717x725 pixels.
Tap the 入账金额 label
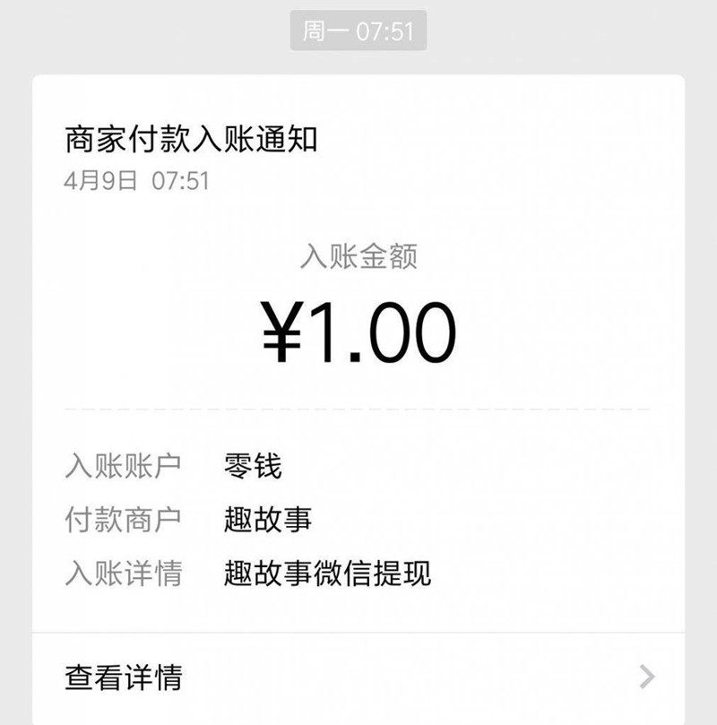click(358, 255)
